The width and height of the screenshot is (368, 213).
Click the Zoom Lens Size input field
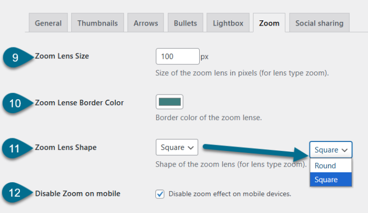pyautogui.click(x=177, y=56)
